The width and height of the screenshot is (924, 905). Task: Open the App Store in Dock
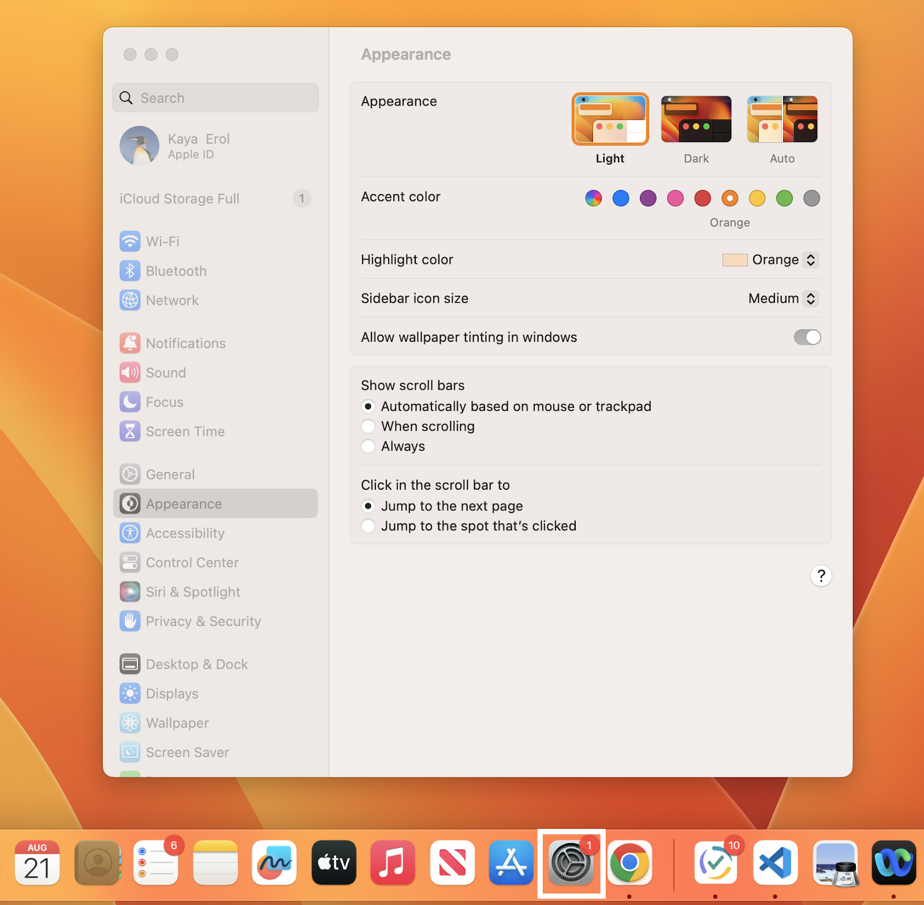click(511, 863)
